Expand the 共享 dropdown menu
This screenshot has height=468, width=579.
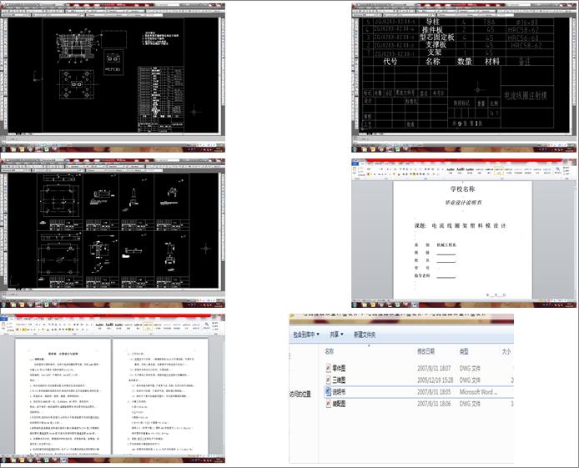pos(336,335)
